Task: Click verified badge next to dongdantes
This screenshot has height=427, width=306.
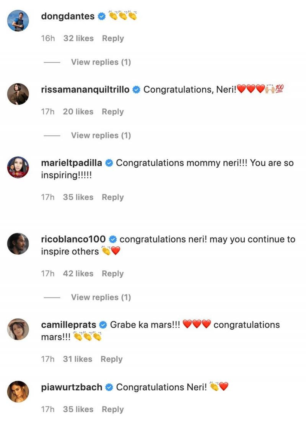Action: (101, 16)
